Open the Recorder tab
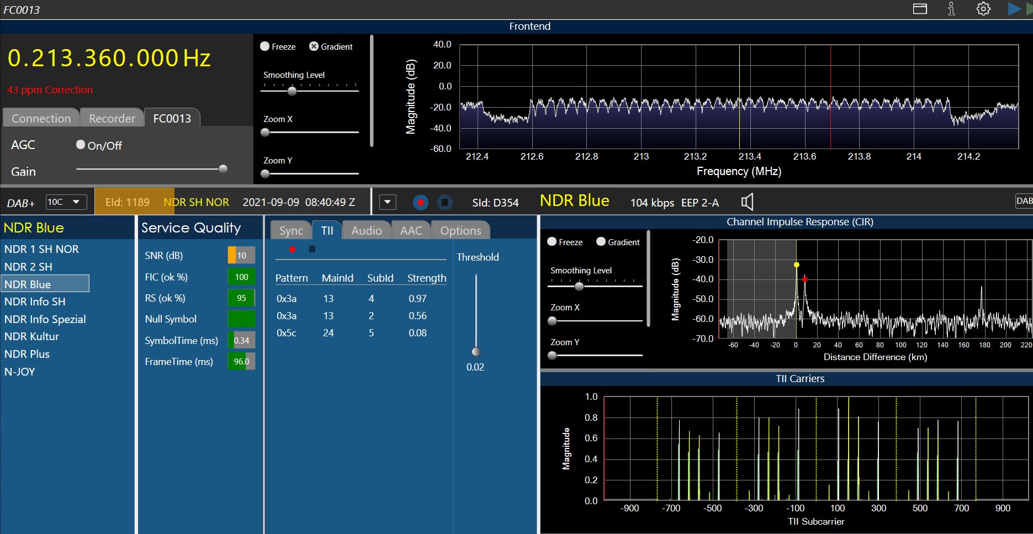Screen dimensions: 1033x534 coord(112,118)
